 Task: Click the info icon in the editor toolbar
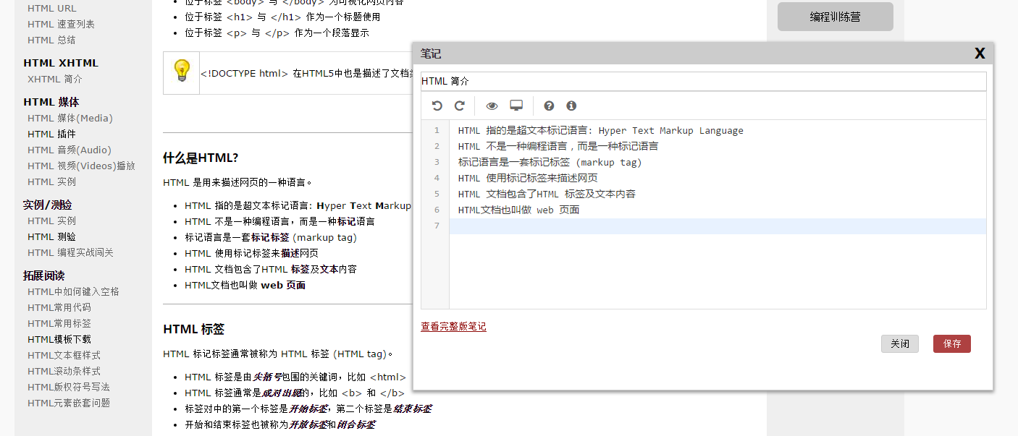click(571, 106)
